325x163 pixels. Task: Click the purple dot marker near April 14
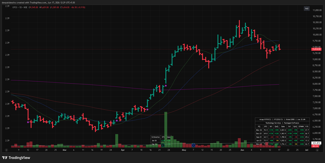[147, 109]
